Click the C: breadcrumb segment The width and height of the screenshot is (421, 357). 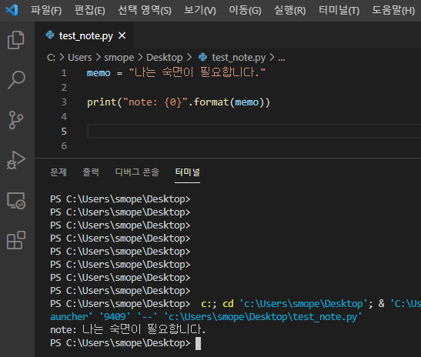tap(51, 58)
